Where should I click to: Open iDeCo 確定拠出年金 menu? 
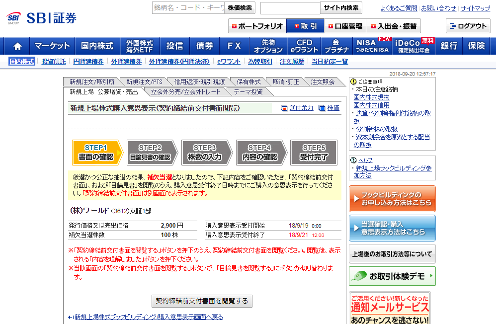point(414,46)
